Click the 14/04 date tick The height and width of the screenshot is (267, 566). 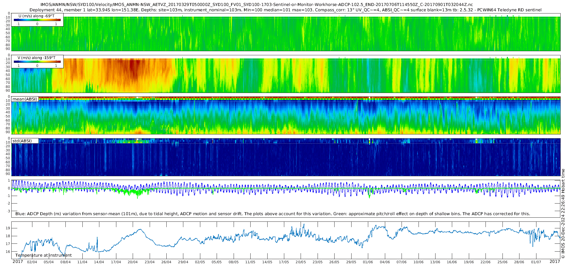pyautogui.click(x=99, y=262)
